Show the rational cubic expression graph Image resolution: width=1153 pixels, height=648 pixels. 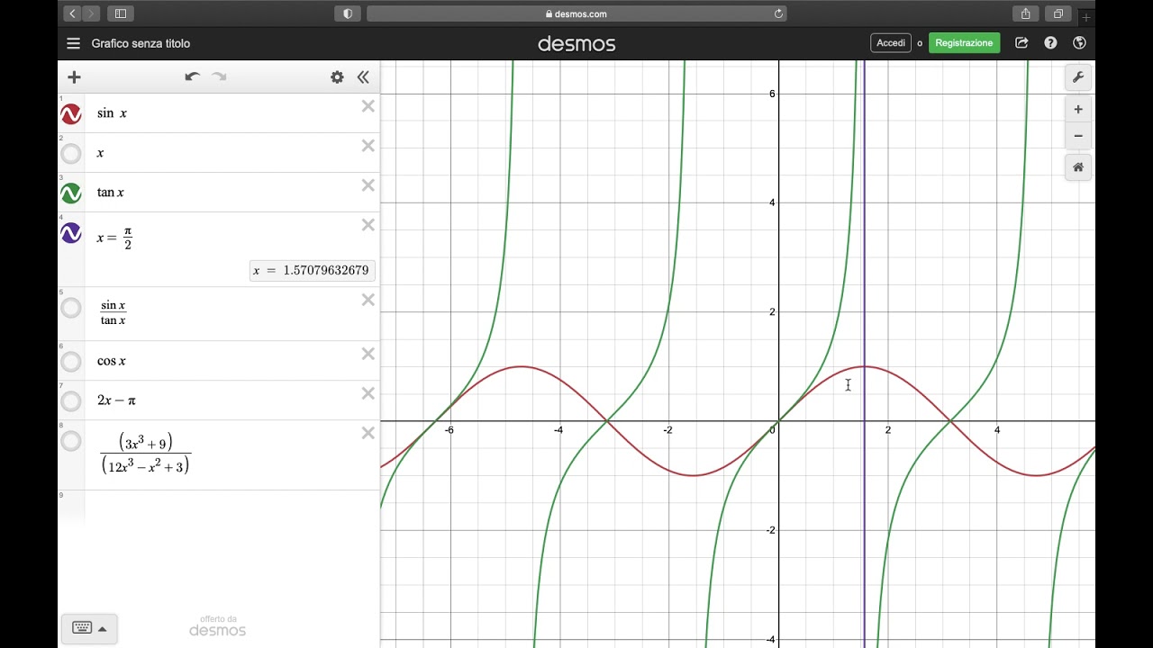71,441
